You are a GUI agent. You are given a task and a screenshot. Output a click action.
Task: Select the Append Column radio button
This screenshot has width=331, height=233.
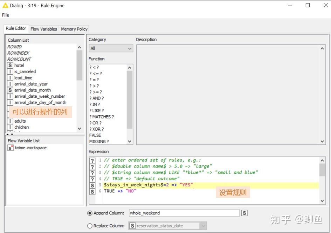point(90,213)
